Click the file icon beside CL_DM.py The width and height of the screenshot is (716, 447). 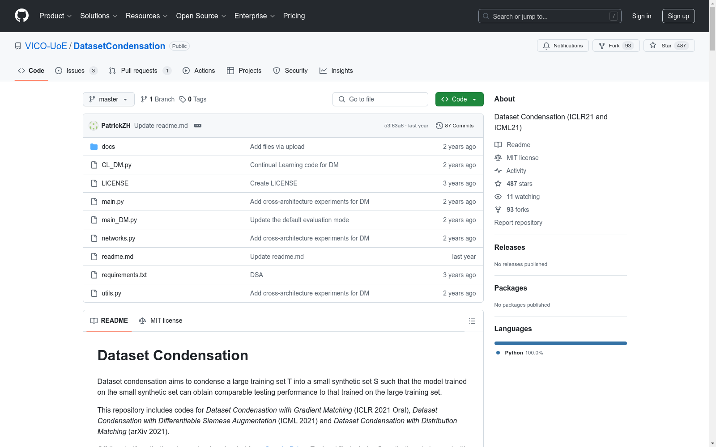pos(94,165)
